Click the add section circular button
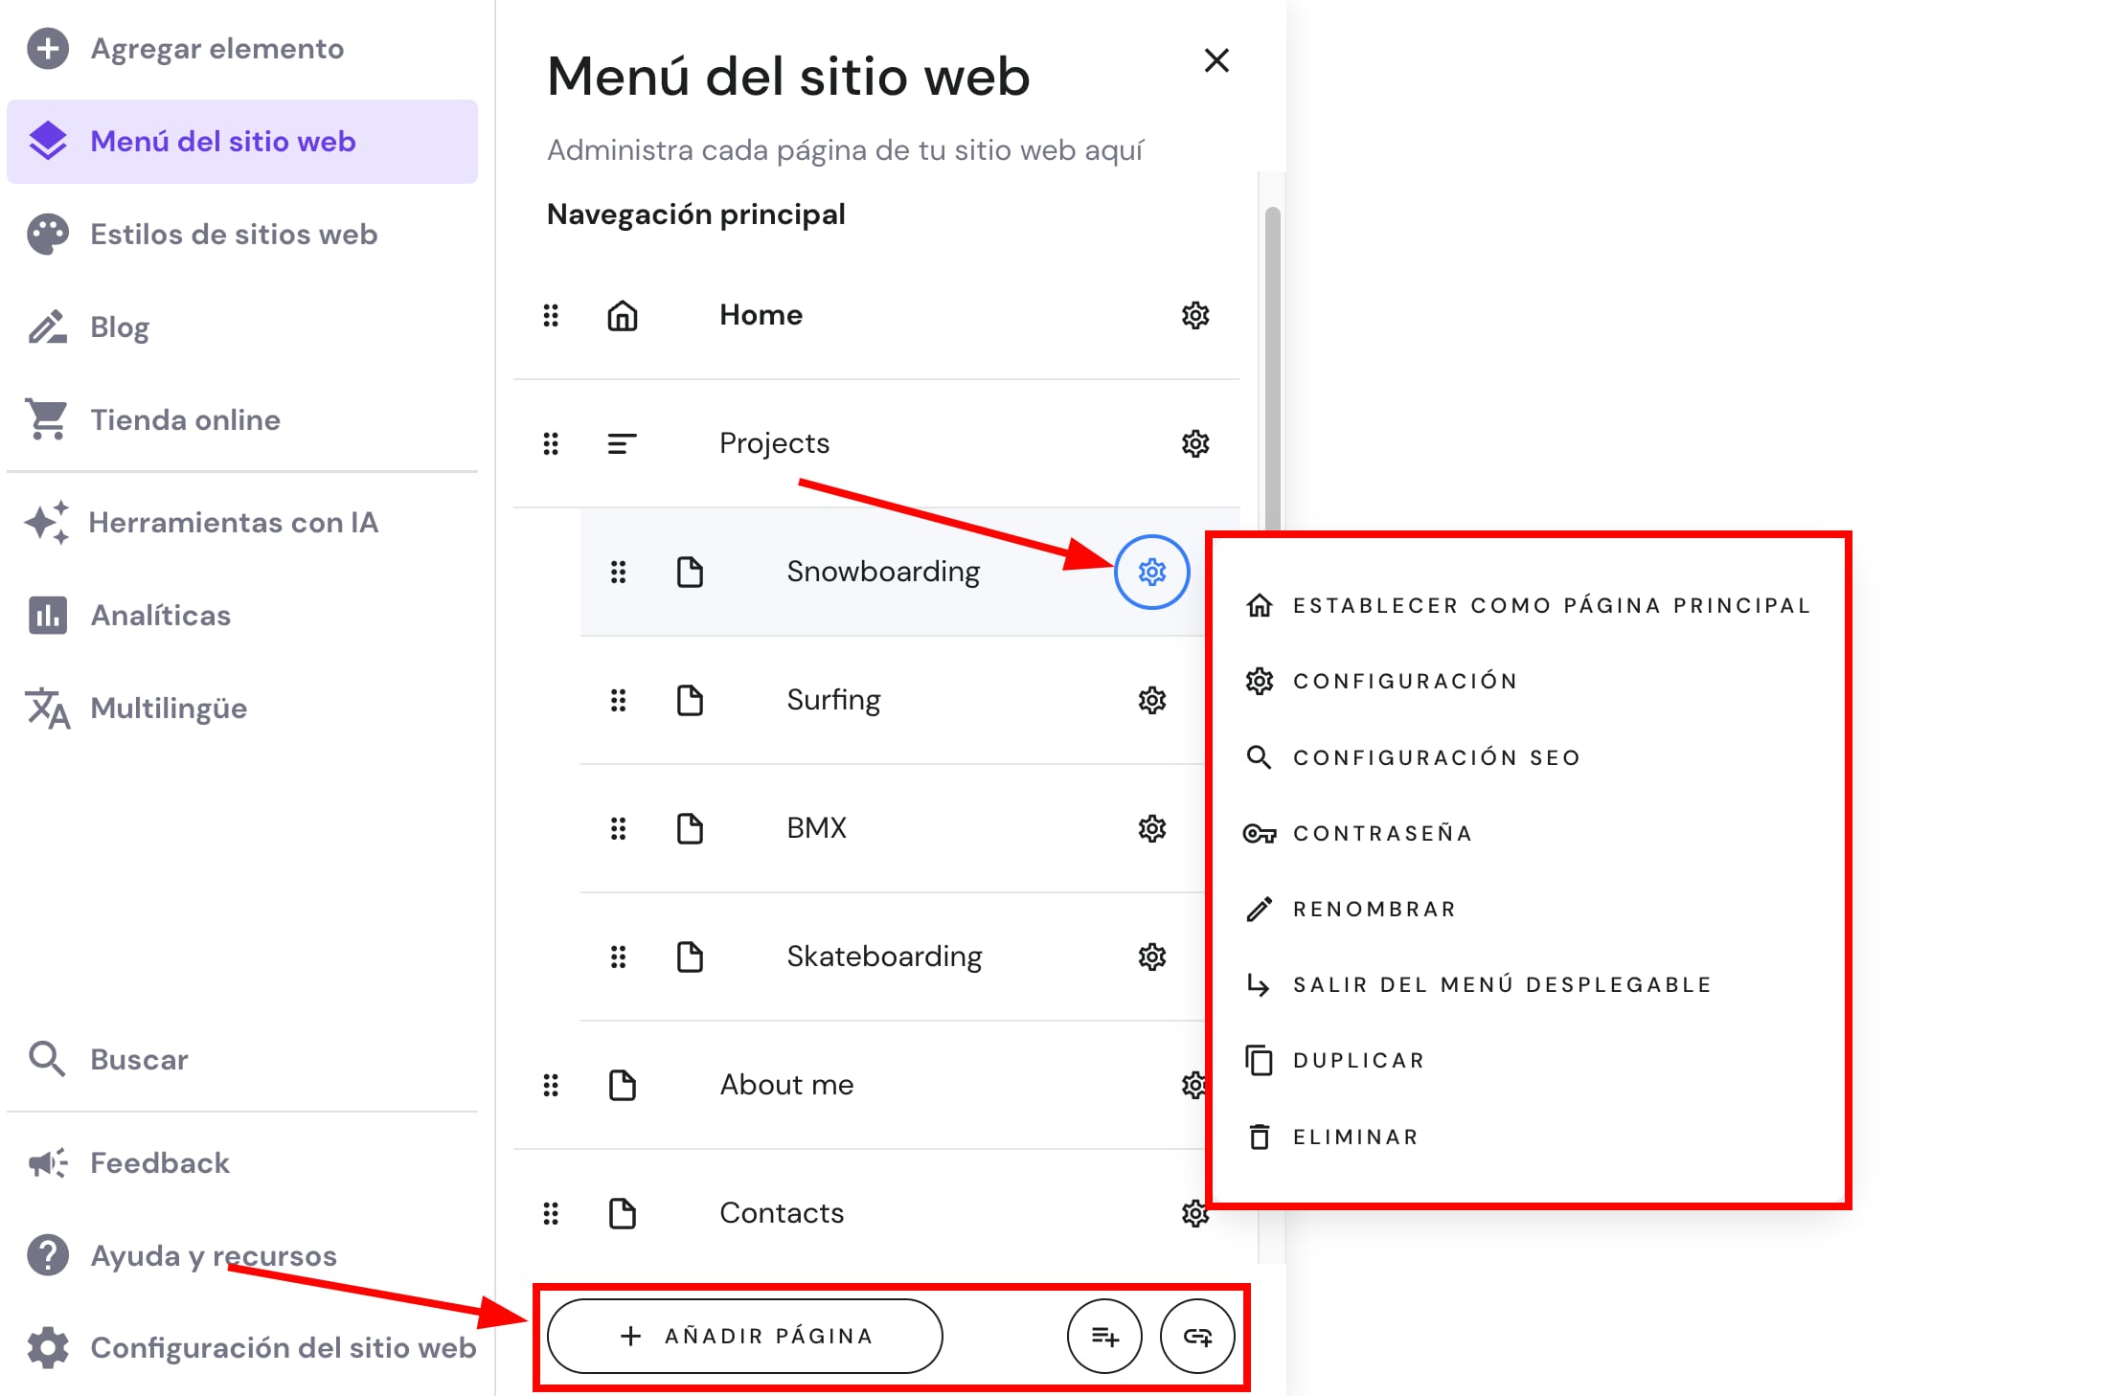 click(1103, 1336)
